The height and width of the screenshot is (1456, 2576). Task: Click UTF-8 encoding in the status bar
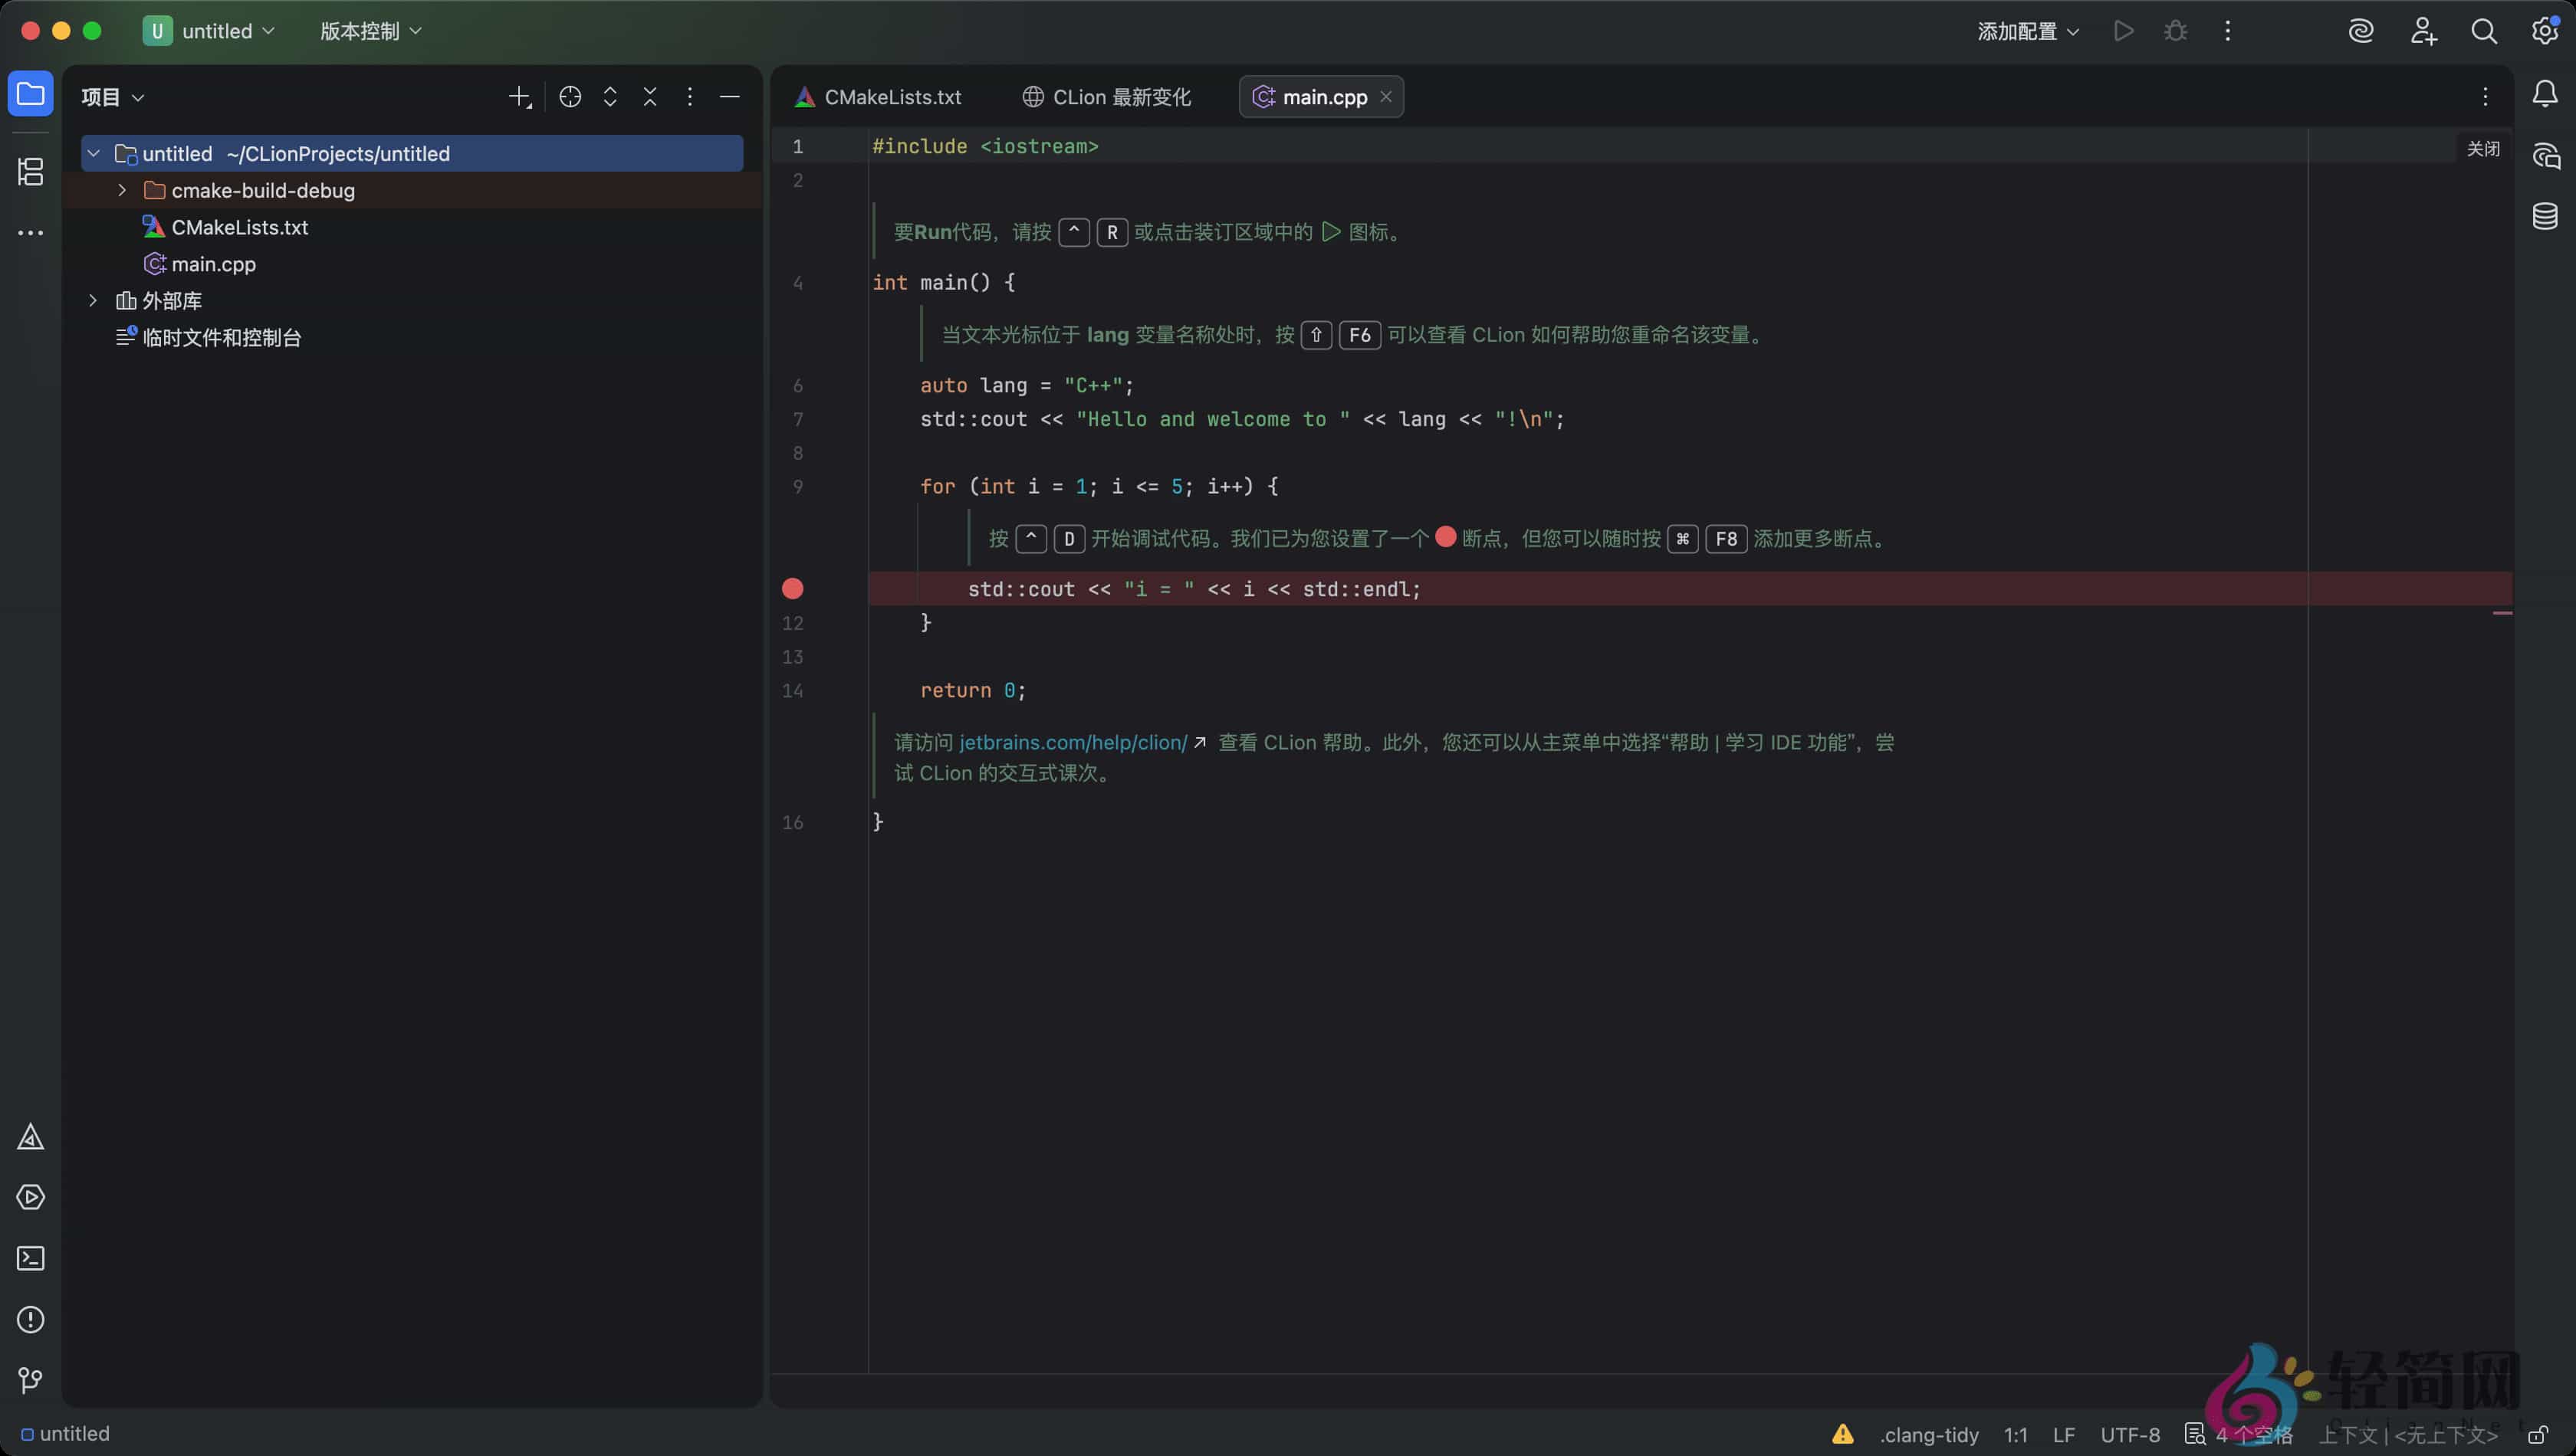tap(2129, 1433)
